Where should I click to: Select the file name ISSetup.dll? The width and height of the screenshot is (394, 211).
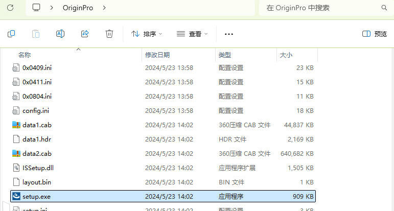tap(38, 168)
